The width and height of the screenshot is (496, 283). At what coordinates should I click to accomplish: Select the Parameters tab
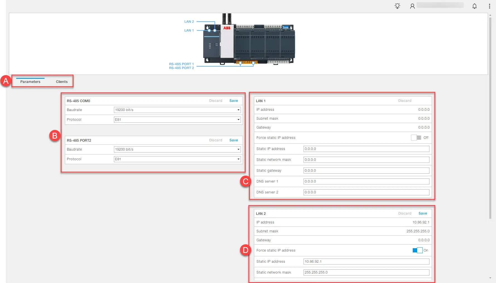30,82
